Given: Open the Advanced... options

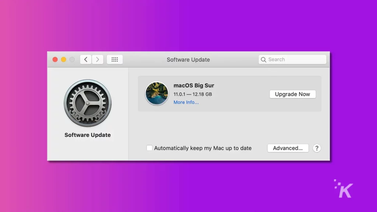Looking at the screenshot, I should [x=288, y=148].
